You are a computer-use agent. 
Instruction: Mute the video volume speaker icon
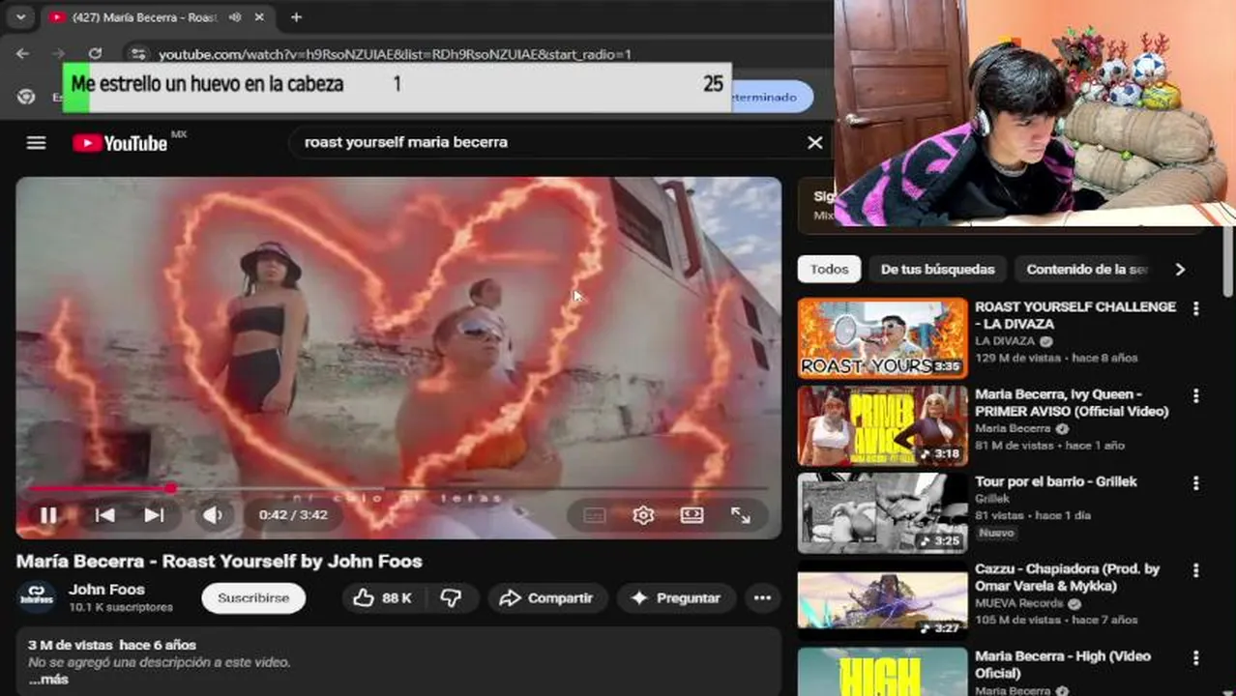point(212,515)
